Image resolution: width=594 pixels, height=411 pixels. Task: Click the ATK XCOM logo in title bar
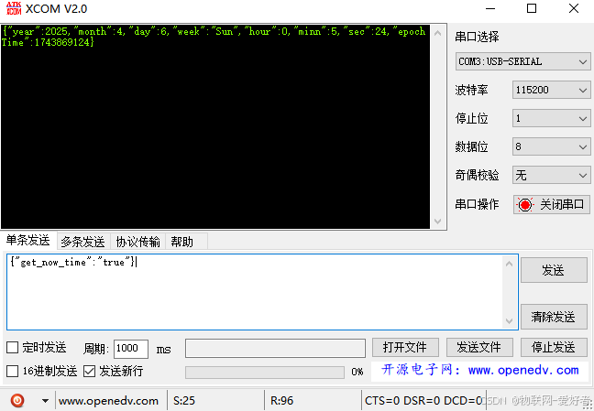(x=14, y=8)
